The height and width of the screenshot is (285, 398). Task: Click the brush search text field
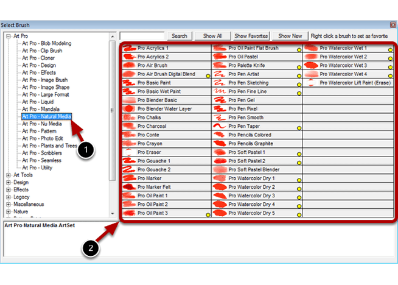[x=142, y=36]
